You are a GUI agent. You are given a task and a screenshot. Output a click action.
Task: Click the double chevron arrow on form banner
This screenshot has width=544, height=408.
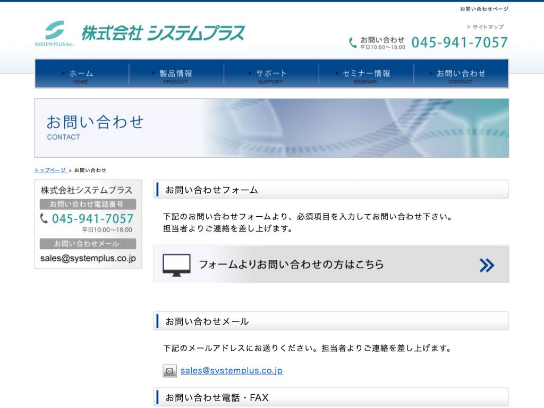point(487,266)
